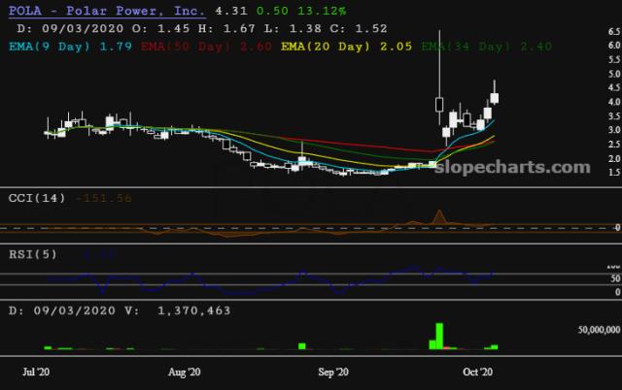Select the Aug '20 date axis label
622x390 pixels.
click(x=184, y=372)
